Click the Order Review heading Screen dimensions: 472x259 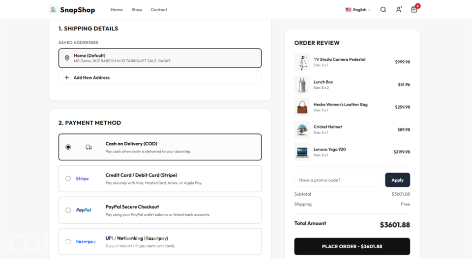point(317,43)
